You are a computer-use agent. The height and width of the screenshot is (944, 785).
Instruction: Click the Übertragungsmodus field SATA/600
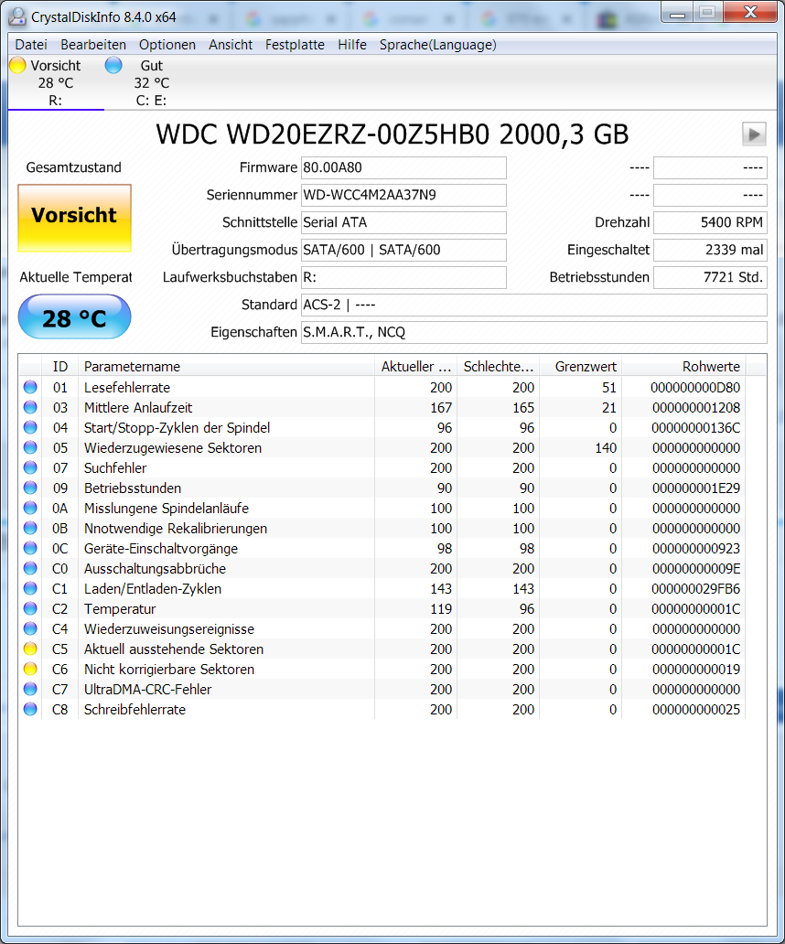[403, 250]
